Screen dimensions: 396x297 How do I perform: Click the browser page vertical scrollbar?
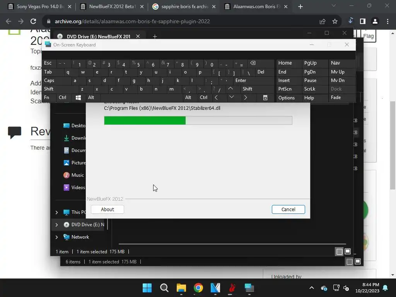pyautogui.click(x=393, y=145)
